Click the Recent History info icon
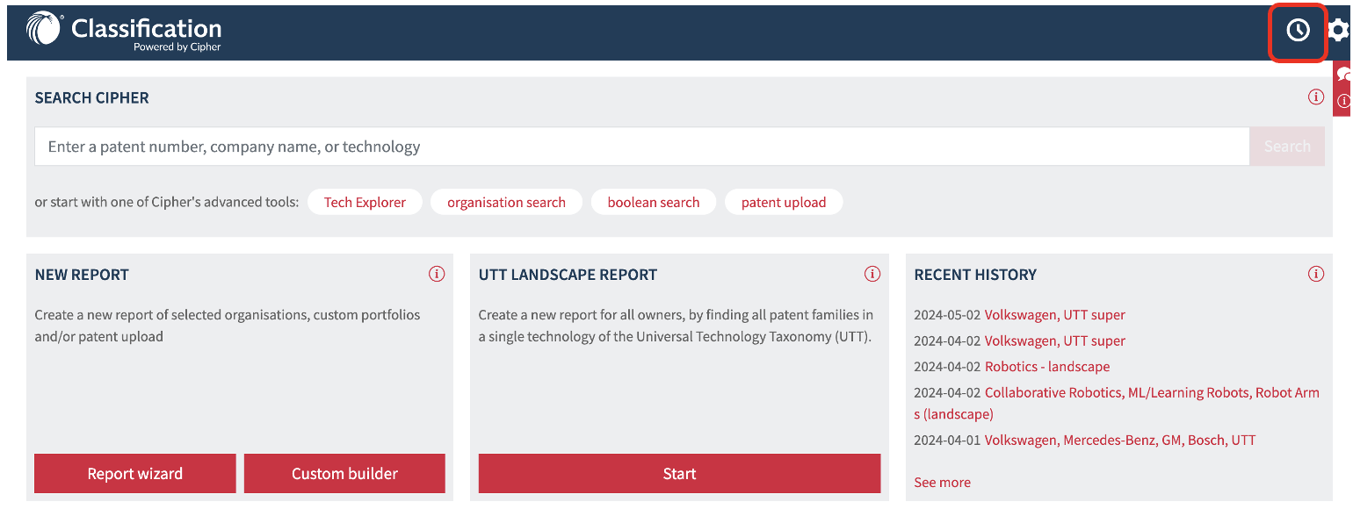Viewport: 1353px width, 509px height. [1315, 274]
